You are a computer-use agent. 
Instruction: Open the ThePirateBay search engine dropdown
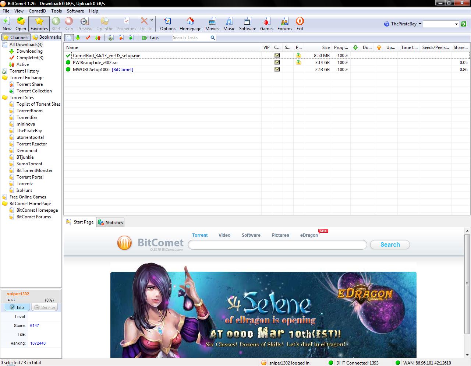click(403, 24)
